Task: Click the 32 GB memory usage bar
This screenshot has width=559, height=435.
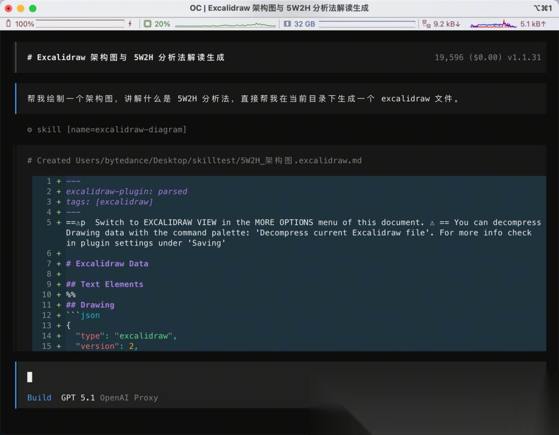Action: point(367,23)
